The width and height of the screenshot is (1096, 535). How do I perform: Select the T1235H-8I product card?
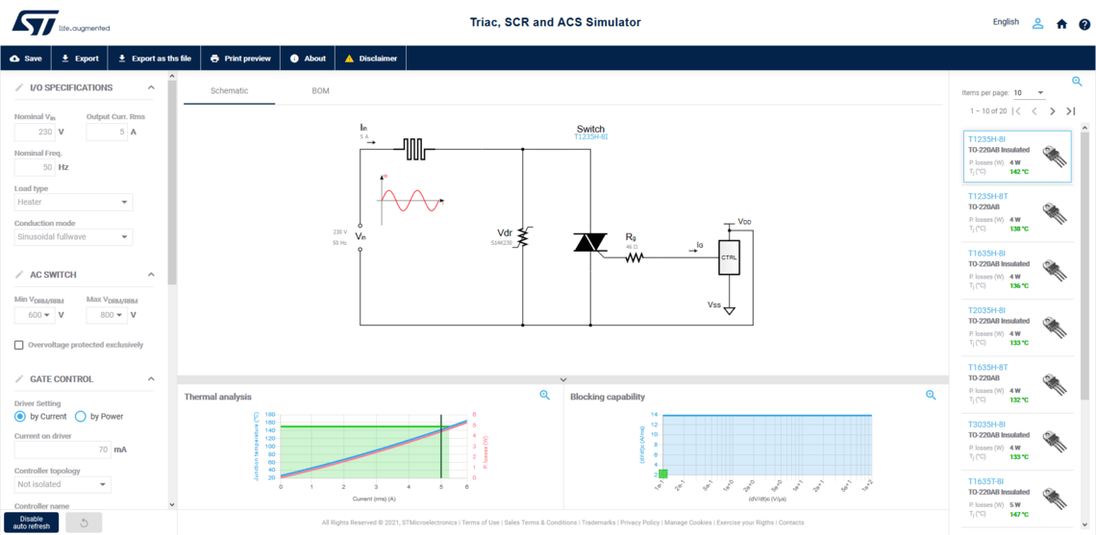[x=1017, y=157]
